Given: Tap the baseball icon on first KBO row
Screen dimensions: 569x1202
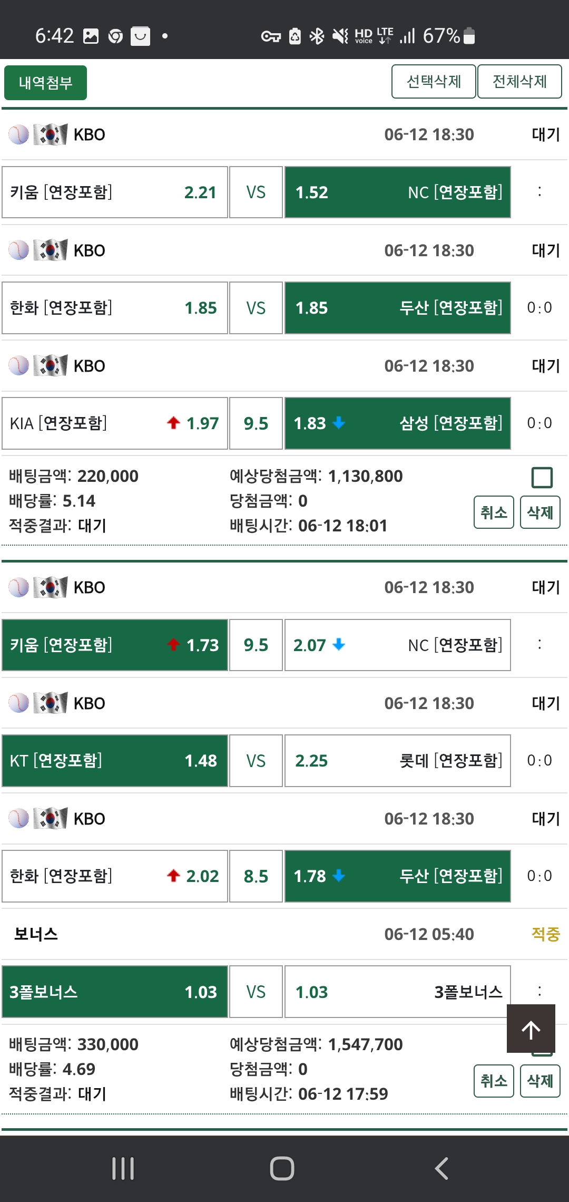Looking at the screenshot, I should (18, 134).
